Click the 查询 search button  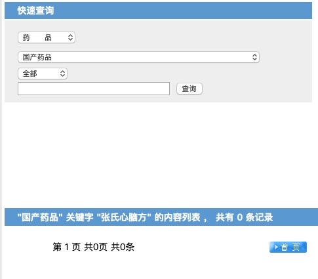189,89
